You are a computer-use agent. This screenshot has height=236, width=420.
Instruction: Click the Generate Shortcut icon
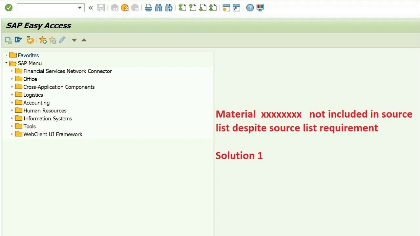[x=237, y=8]
